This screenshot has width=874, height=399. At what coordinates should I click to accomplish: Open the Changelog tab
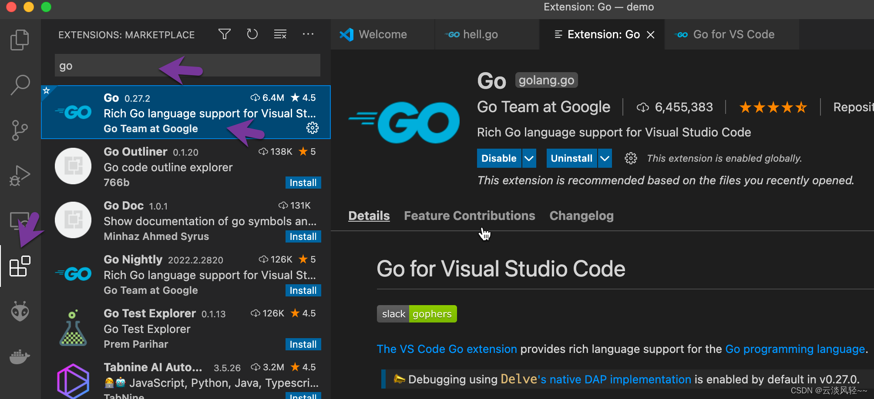click(x=582, y=216)
